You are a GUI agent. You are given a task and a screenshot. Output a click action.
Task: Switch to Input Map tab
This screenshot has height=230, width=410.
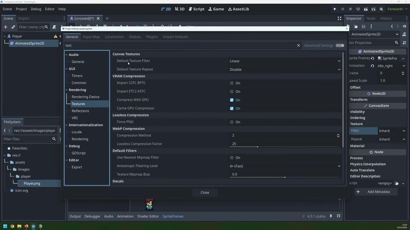click(x=91, y=37)
